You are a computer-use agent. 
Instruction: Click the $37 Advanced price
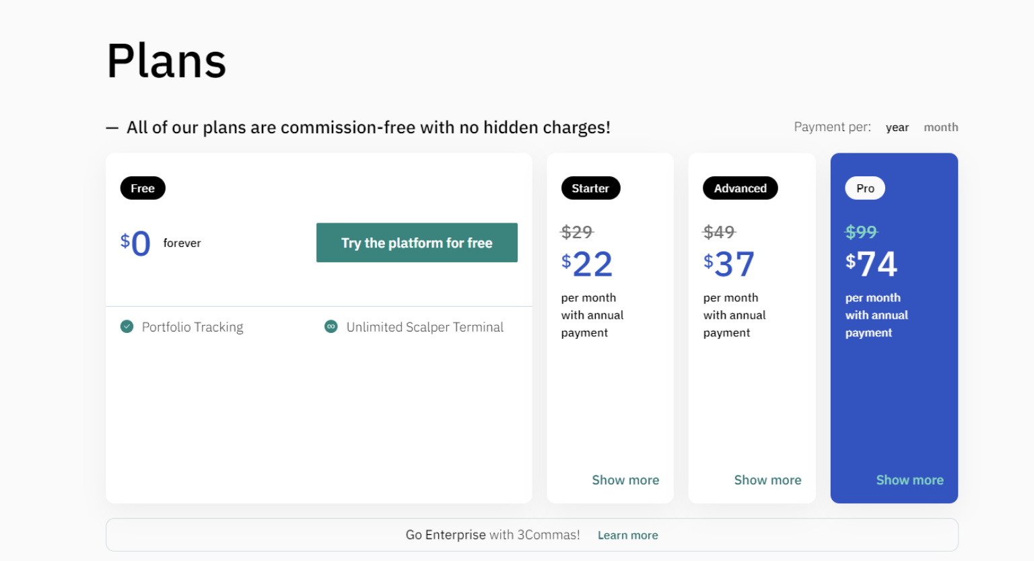point(729,264)
